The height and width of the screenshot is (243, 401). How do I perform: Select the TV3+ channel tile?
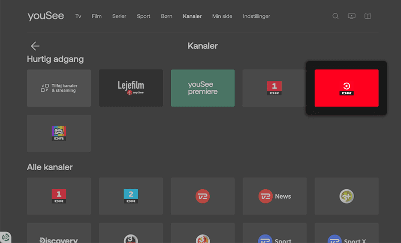pyautogui.click(x=347, y=196)
